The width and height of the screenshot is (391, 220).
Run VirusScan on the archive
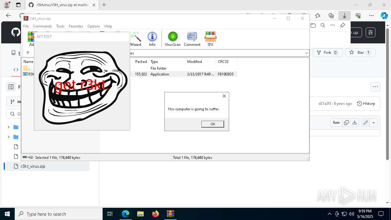pyautogui.click(x=173, y=39)
